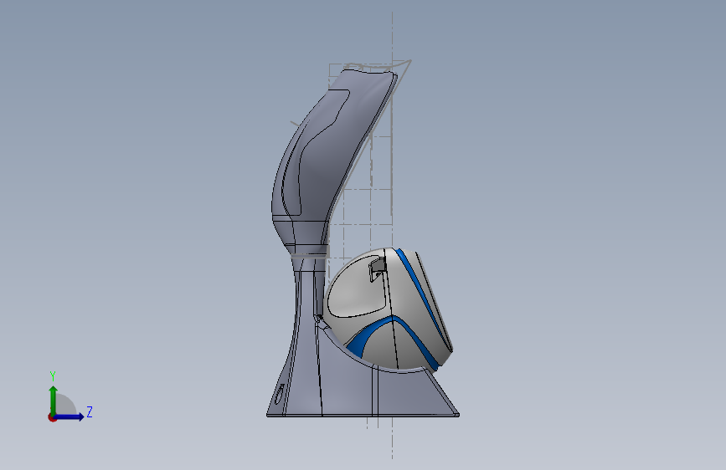Click the red origin point of the triad

coord(52,417)
